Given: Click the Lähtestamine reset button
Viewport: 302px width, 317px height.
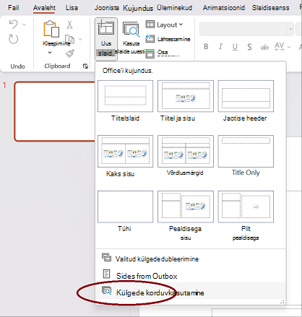Looking at the screenshot, I should tap(168, 39).
